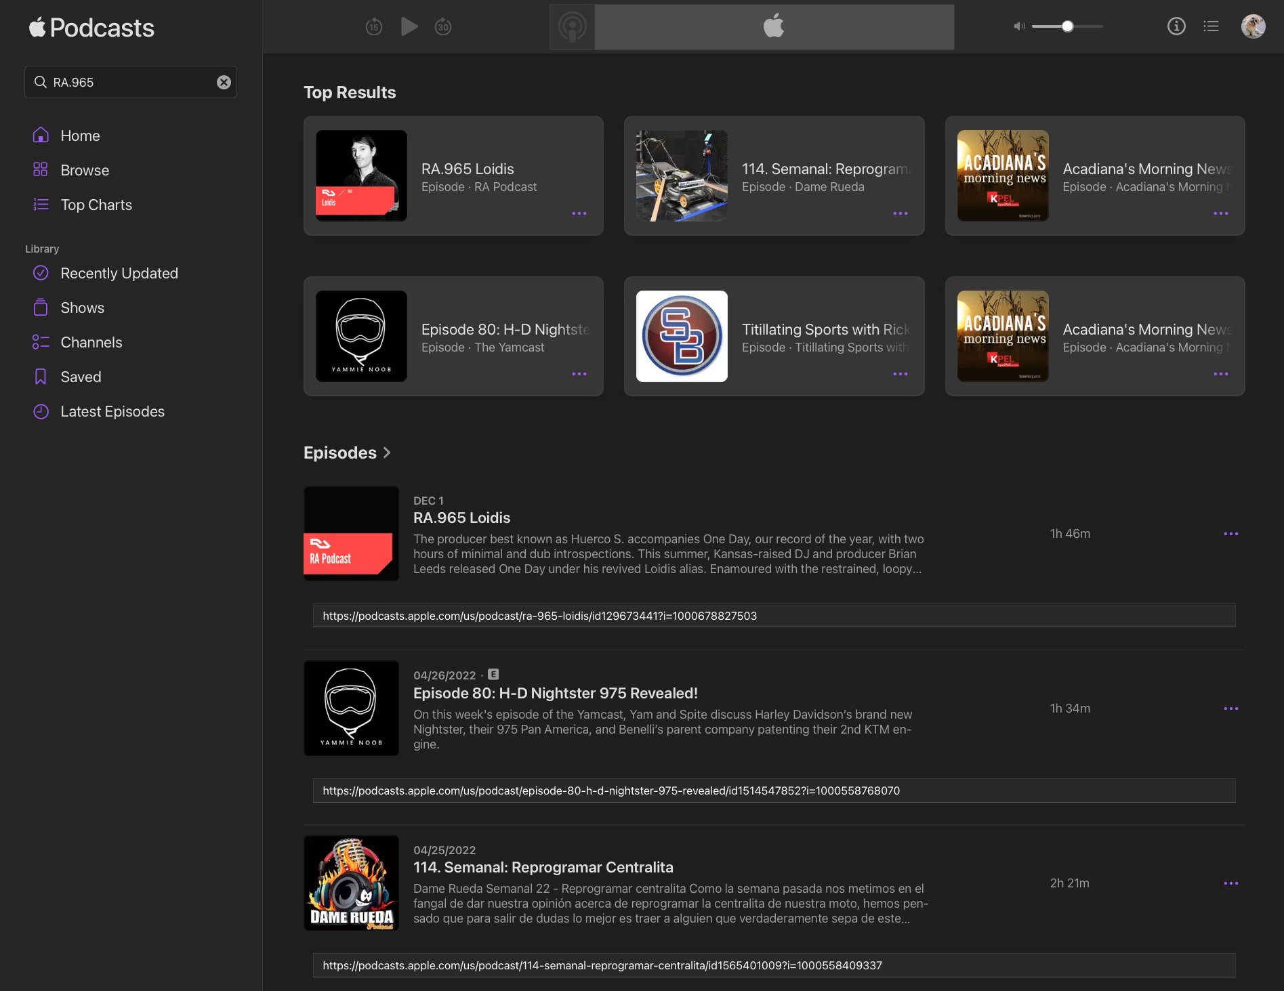Click the Top Results heading

click(350, 92)
